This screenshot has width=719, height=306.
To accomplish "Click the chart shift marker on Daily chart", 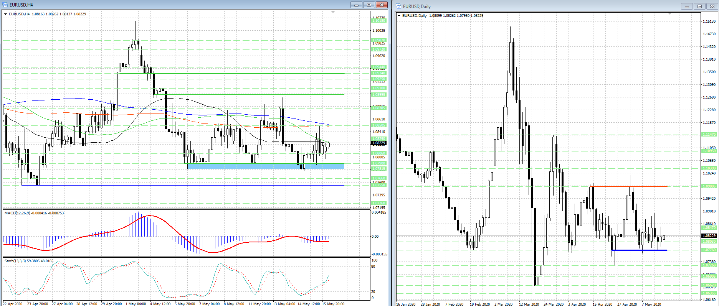I will click(669, 14).
